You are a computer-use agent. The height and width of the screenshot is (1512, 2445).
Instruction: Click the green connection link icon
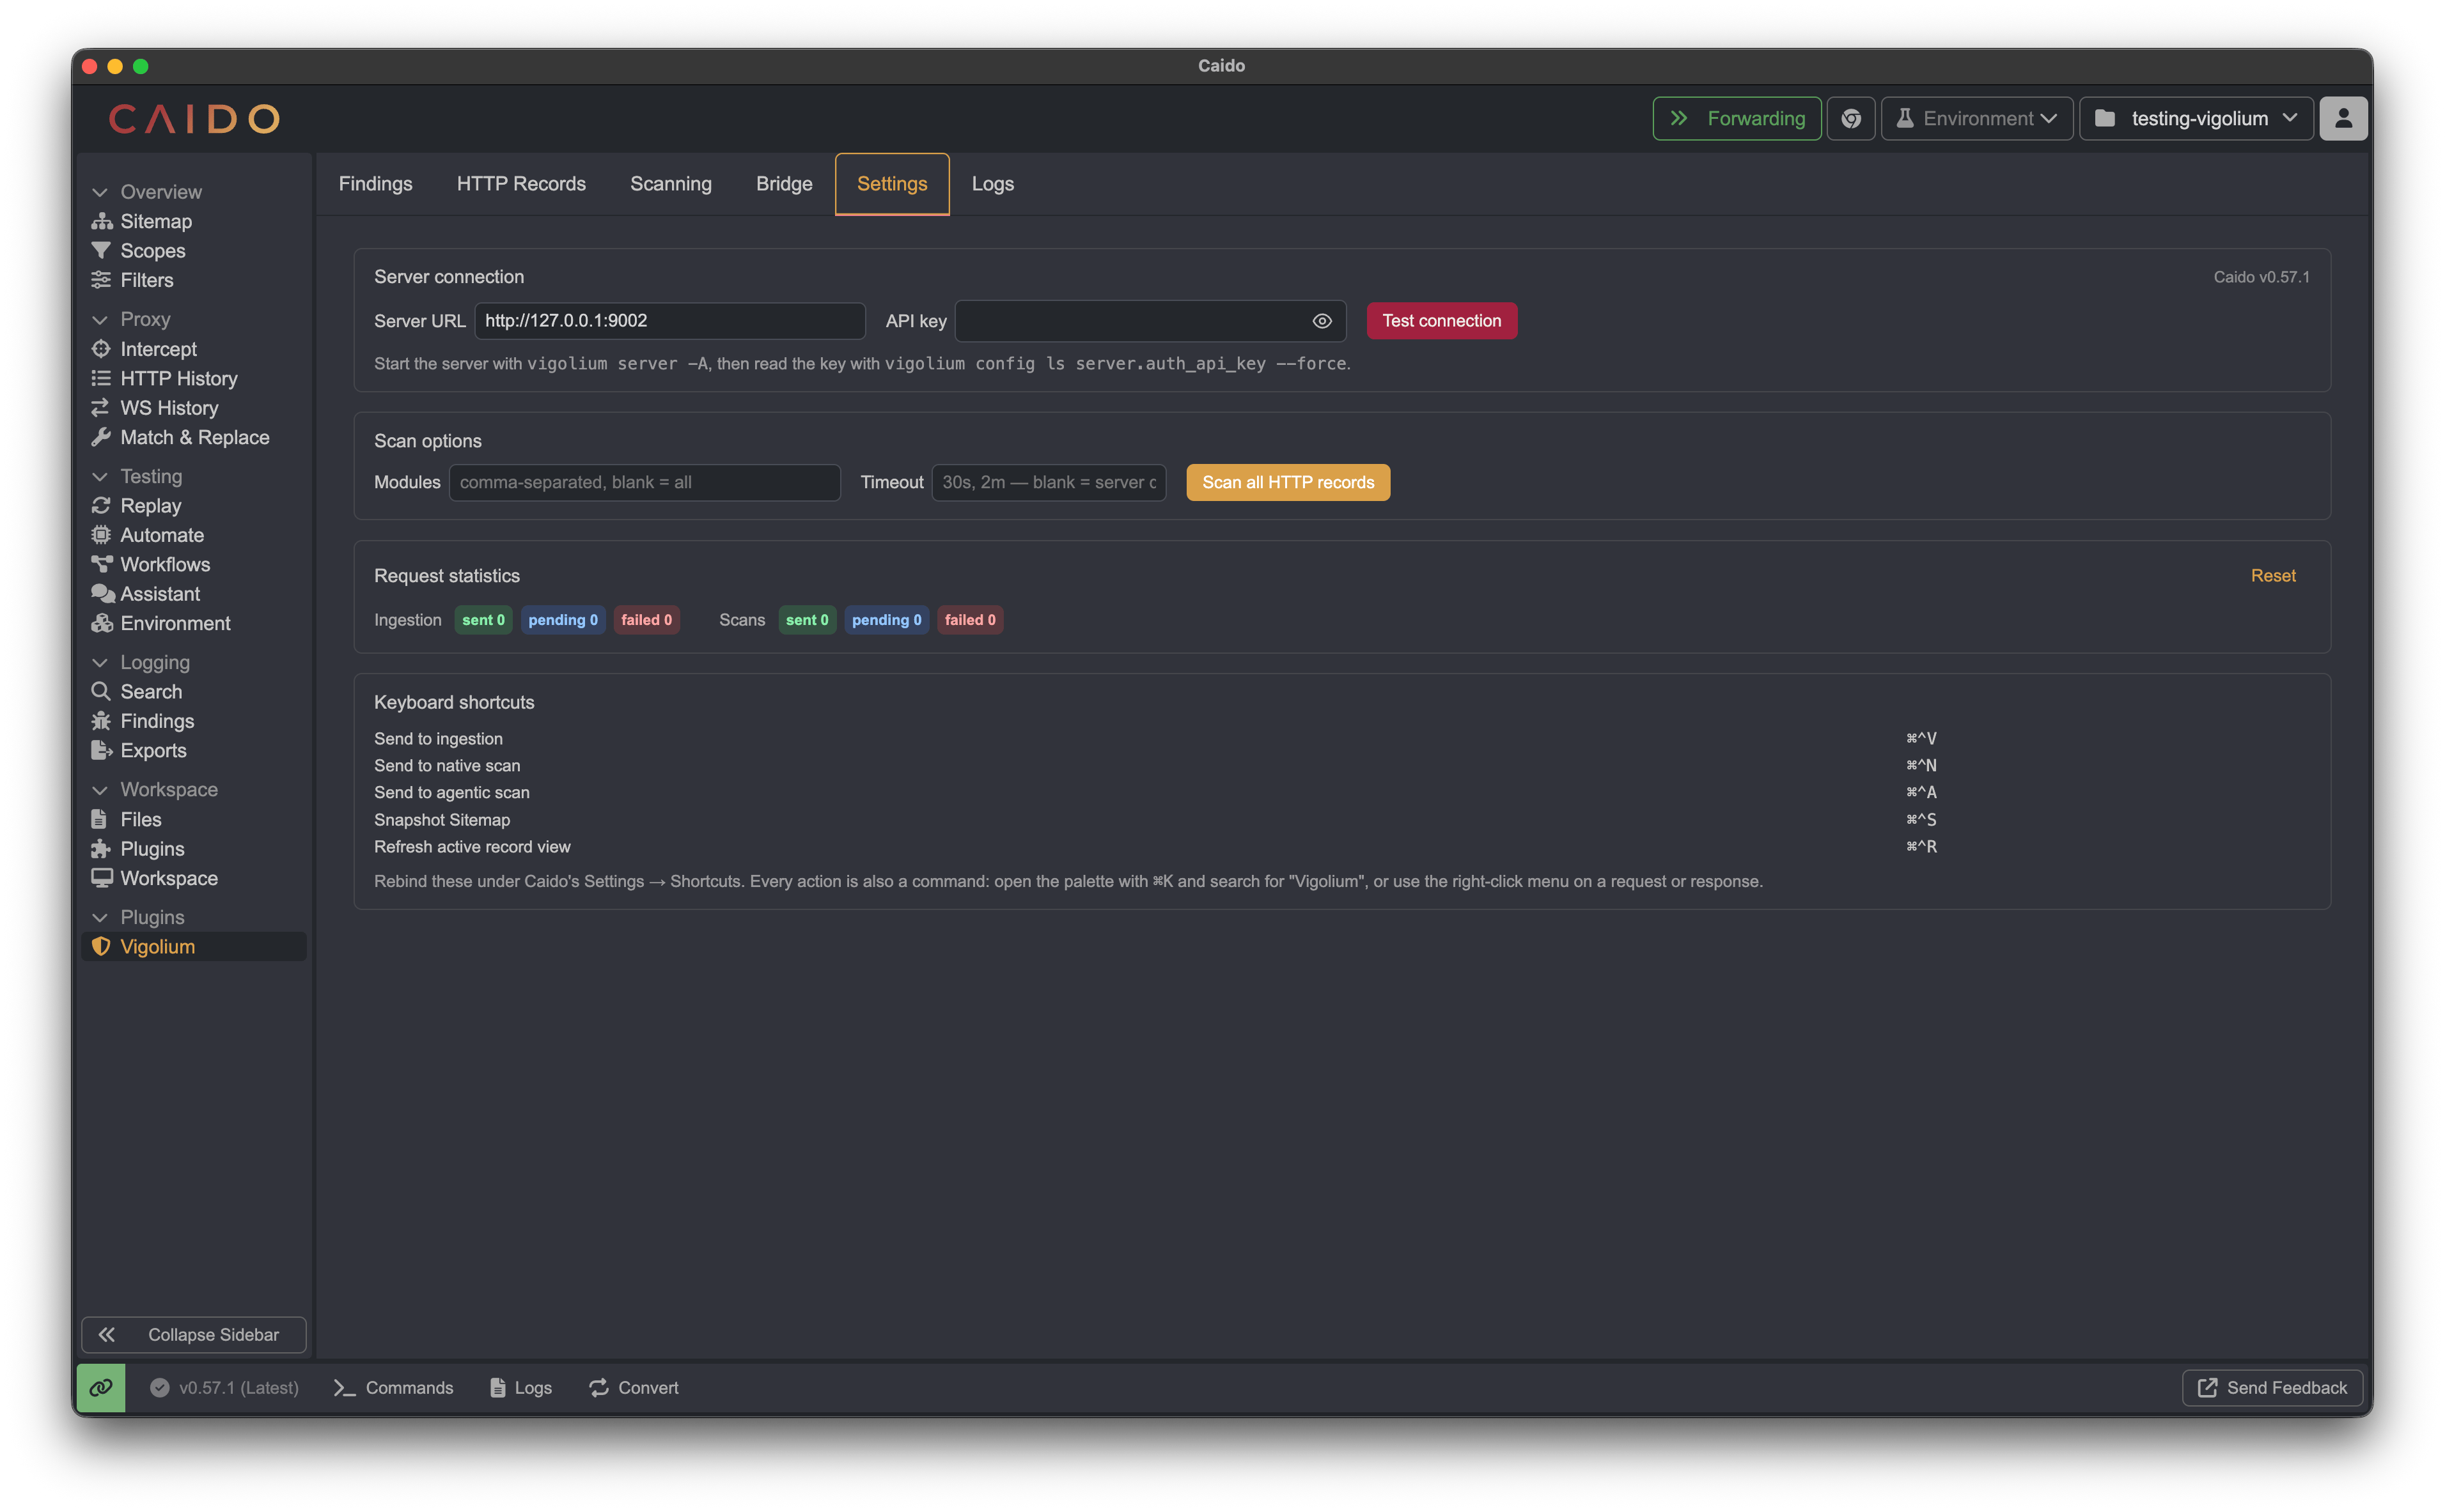pyautogui.click(x=101, y=1388)
